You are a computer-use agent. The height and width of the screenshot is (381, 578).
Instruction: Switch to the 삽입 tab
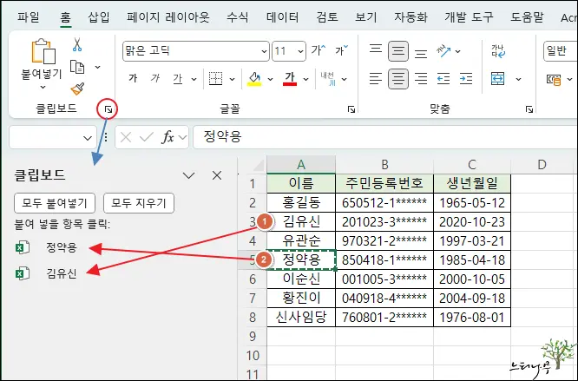99,17
